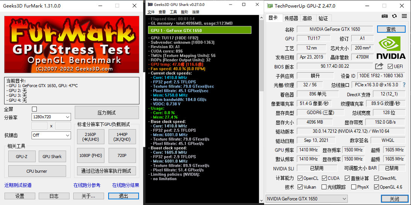The image size is (411, 205).
Task: Click the 720P preset button
Action: coord(122,155)
